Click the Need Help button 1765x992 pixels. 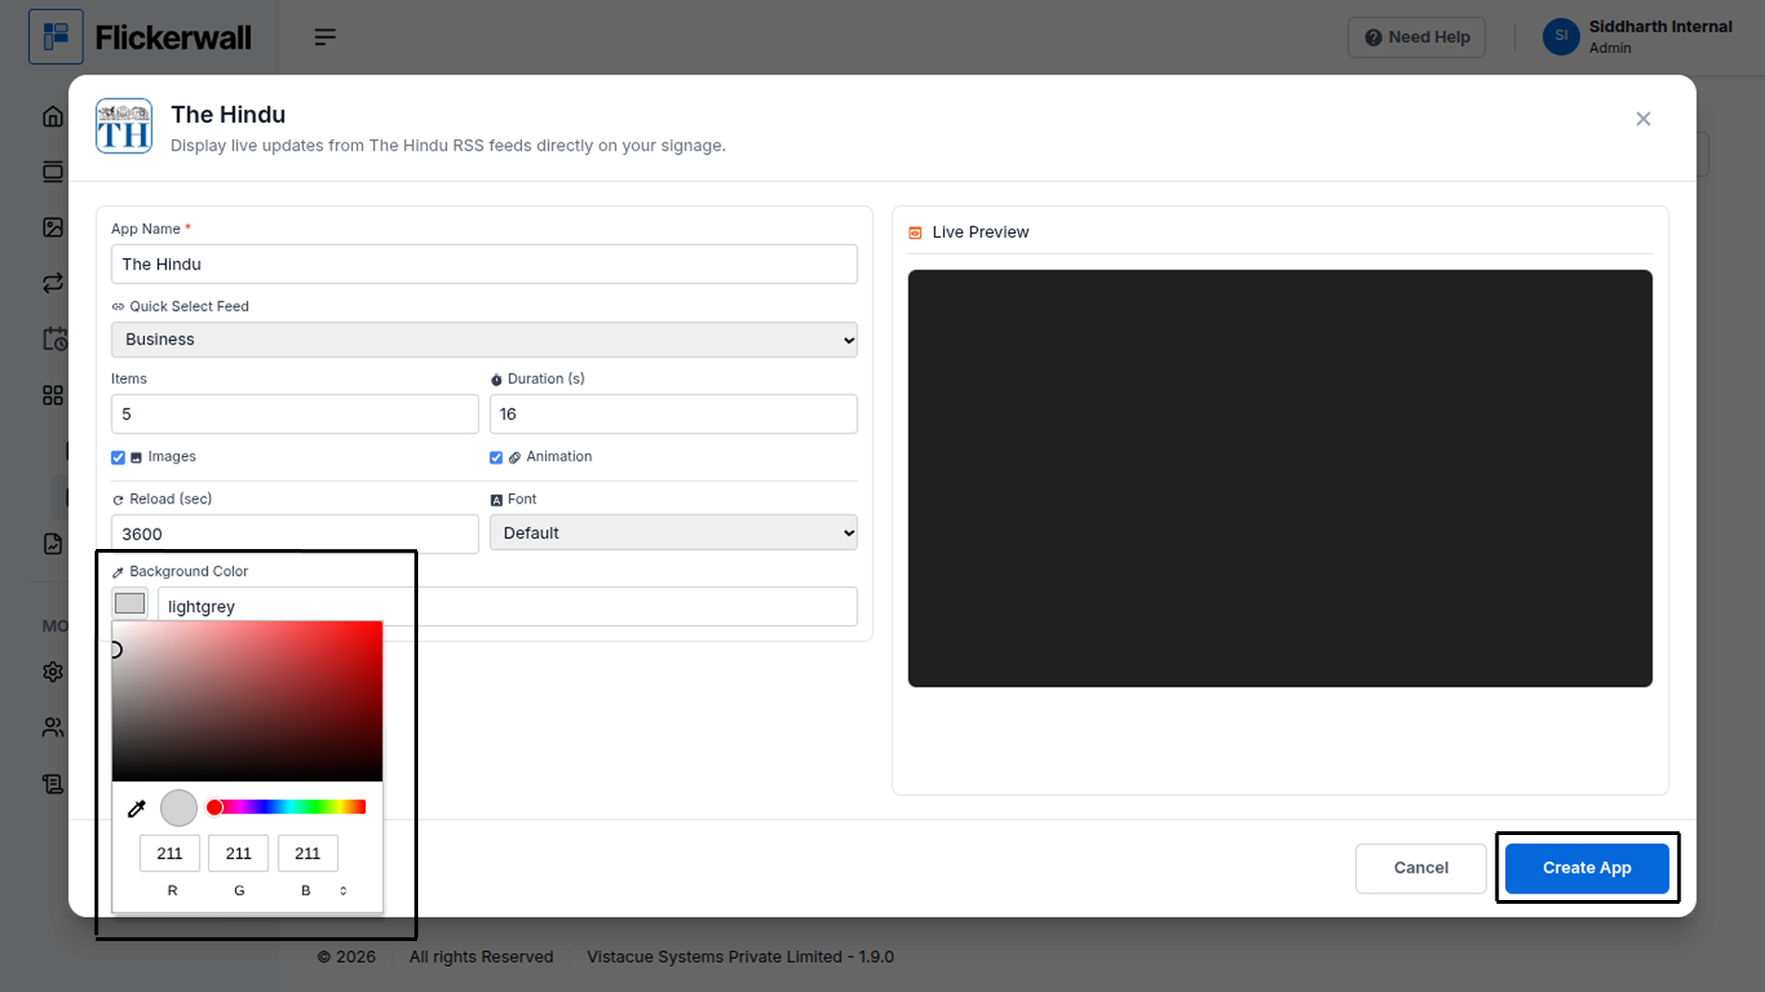click(1417, 37)
